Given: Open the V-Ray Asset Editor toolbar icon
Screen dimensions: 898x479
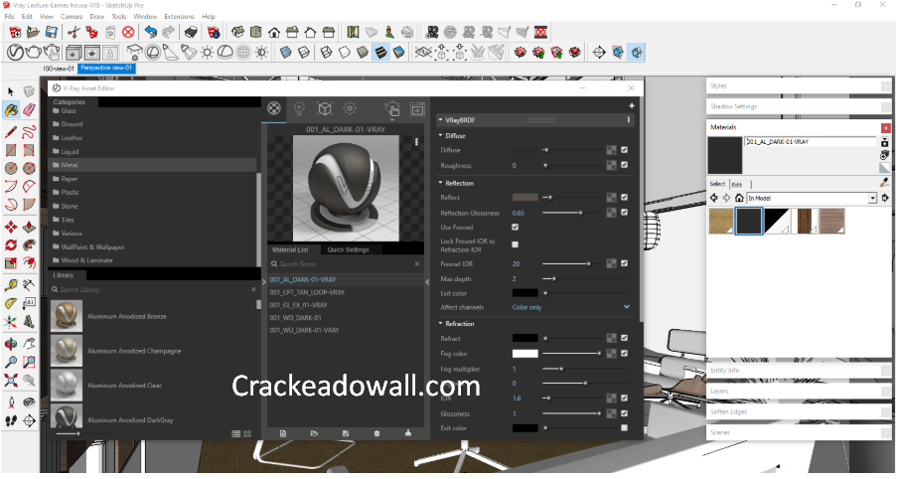Looking at the screenshot, I should click(15, 53).
